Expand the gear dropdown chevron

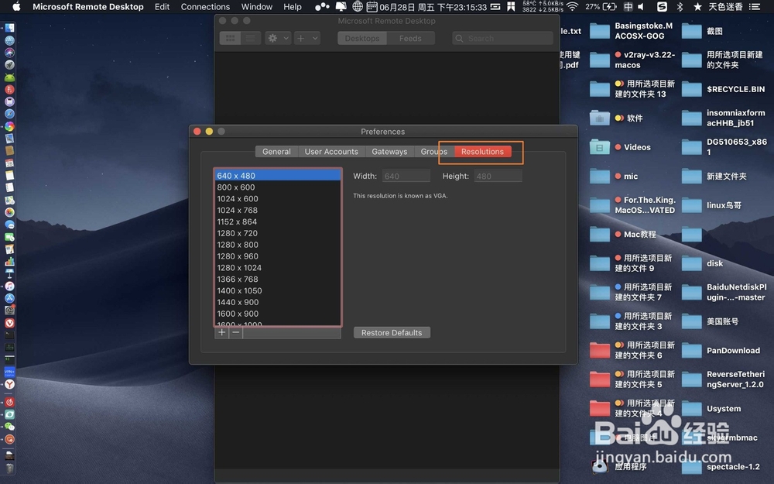287,37
